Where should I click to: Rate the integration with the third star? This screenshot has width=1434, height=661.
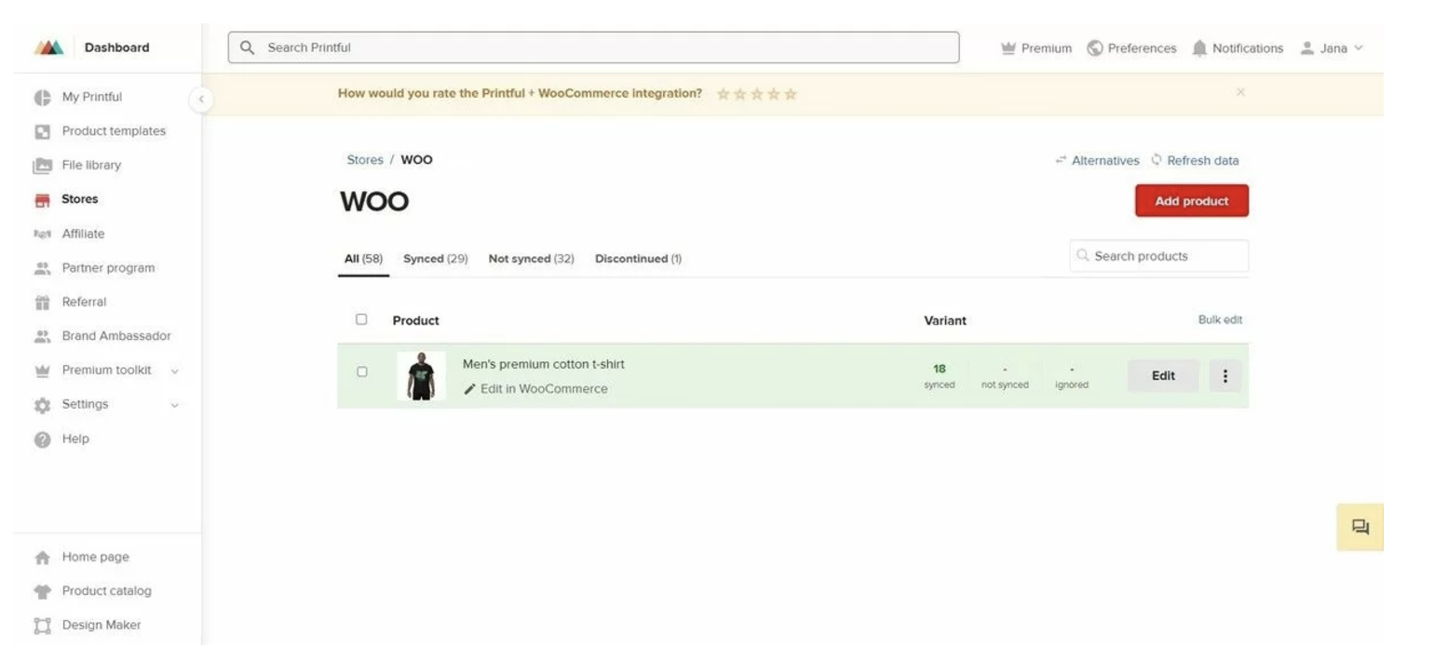pyautogui.click(x=757, y=94)
